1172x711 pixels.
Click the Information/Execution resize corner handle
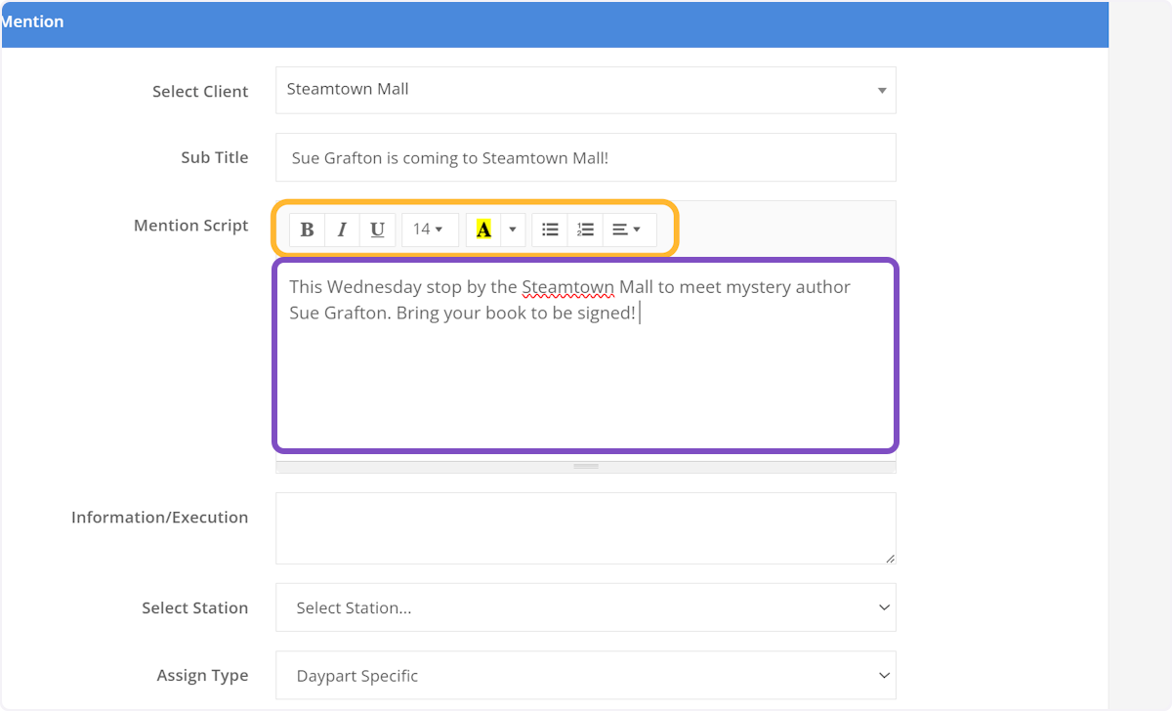(x=890, y=559)
